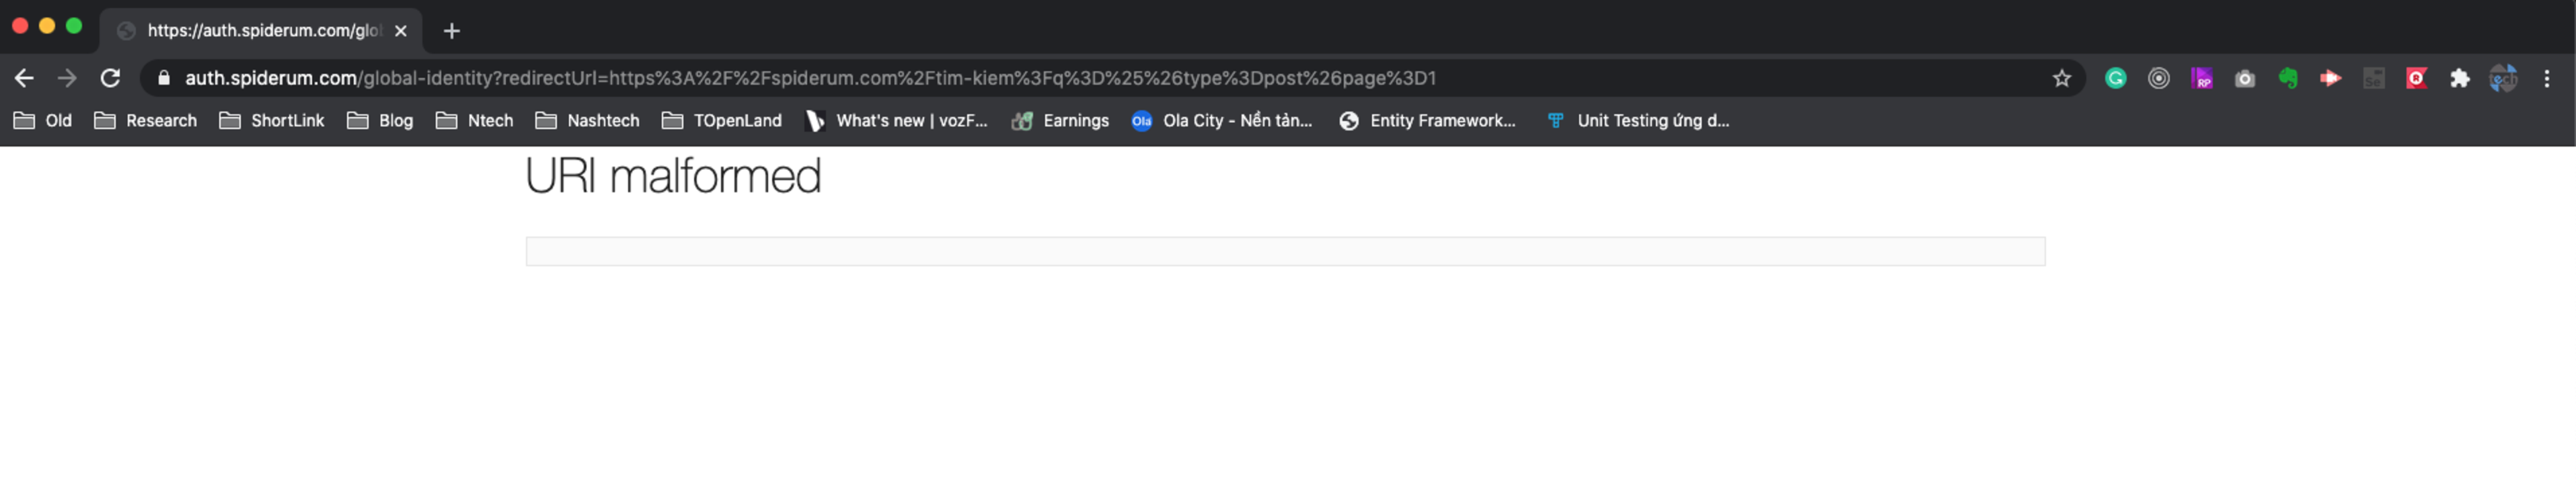The width and height of the screenshot is (2576, 484).
Task: Open the Ntech bookmarks folder
Action: [475, 120]
